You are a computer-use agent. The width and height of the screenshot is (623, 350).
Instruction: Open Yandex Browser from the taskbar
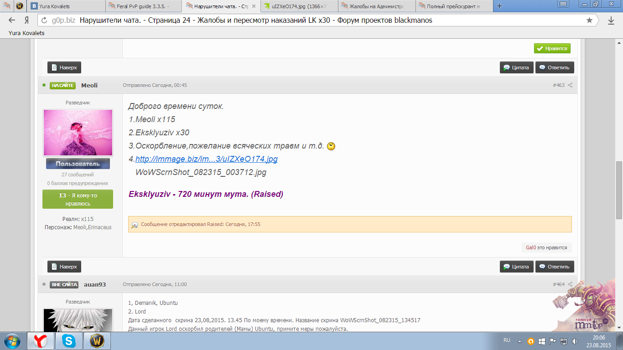[x=41, y=341]
